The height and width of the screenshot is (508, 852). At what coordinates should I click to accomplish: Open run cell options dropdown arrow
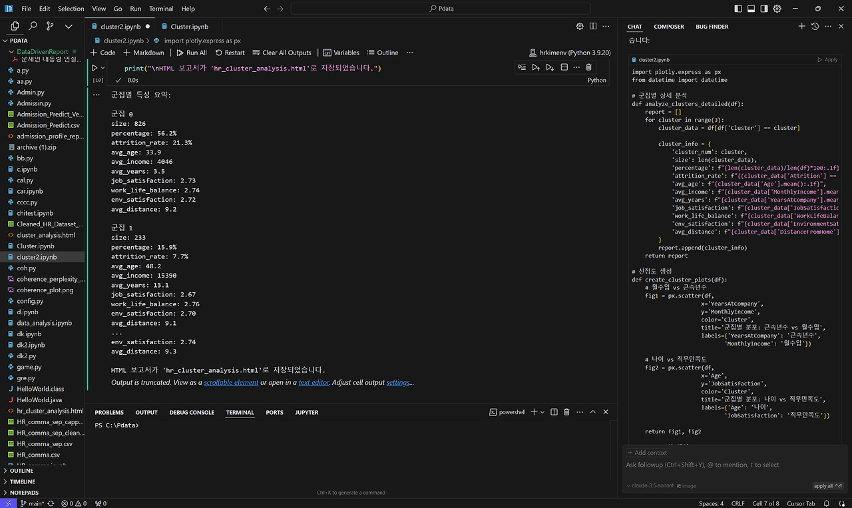coord(103,68)
